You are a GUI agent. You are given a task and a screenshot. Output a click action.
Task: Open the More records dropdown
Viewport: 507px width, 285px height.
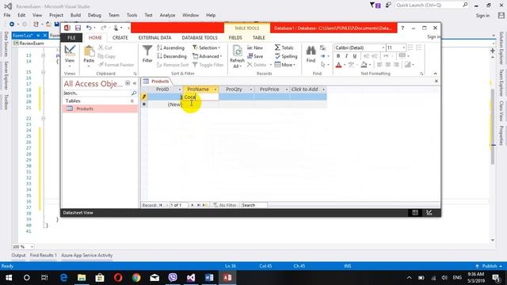point(285,65)
